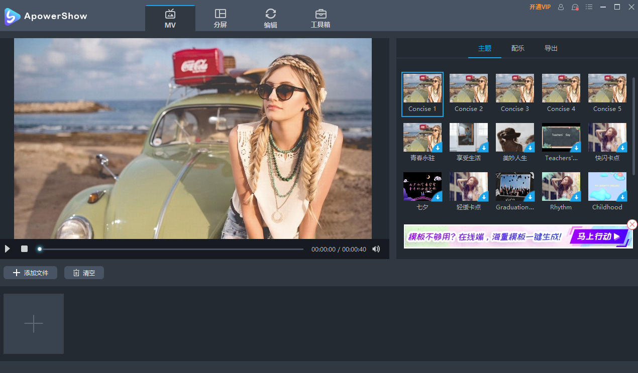
Task: Open the 导出 export tab
Action: (x=551, y=49)
